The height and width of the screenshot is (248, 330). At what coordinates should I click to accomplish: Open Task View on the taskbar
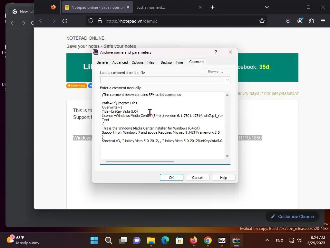123,240
